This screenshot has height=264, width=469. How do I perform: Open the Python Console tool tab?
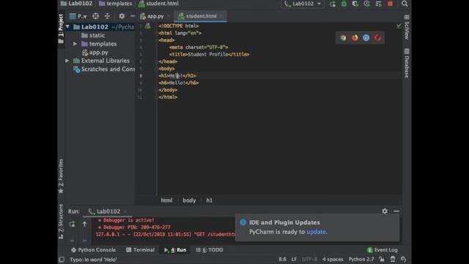[93, 249]
